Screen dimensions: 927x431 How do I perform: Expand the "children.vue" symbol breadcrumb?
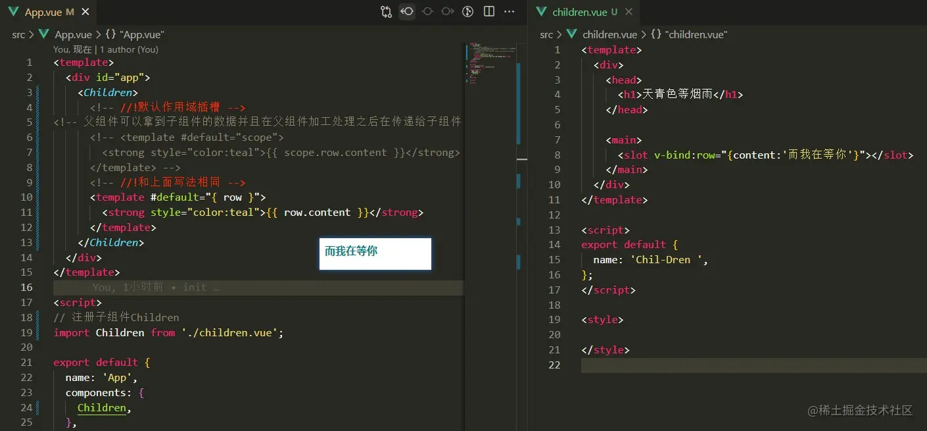point(689,35)
